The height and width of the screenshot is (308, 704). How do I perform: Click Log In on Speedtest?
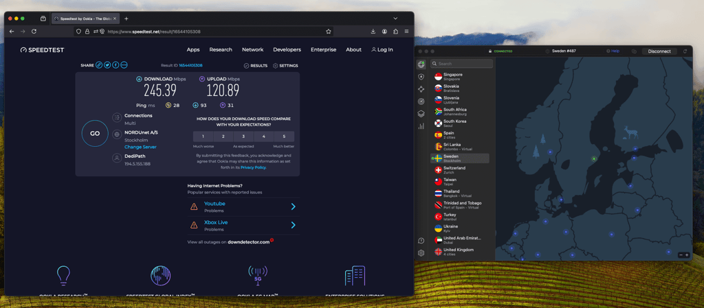(382, 49)
